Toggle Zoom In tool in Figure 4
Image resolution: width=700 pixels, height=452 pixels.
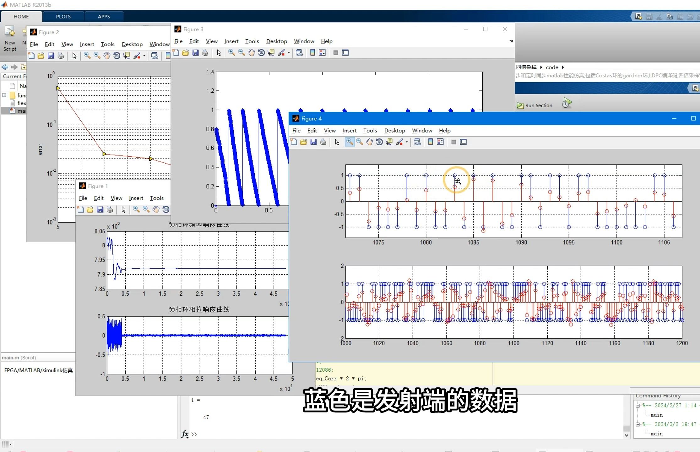click(349, 142)
